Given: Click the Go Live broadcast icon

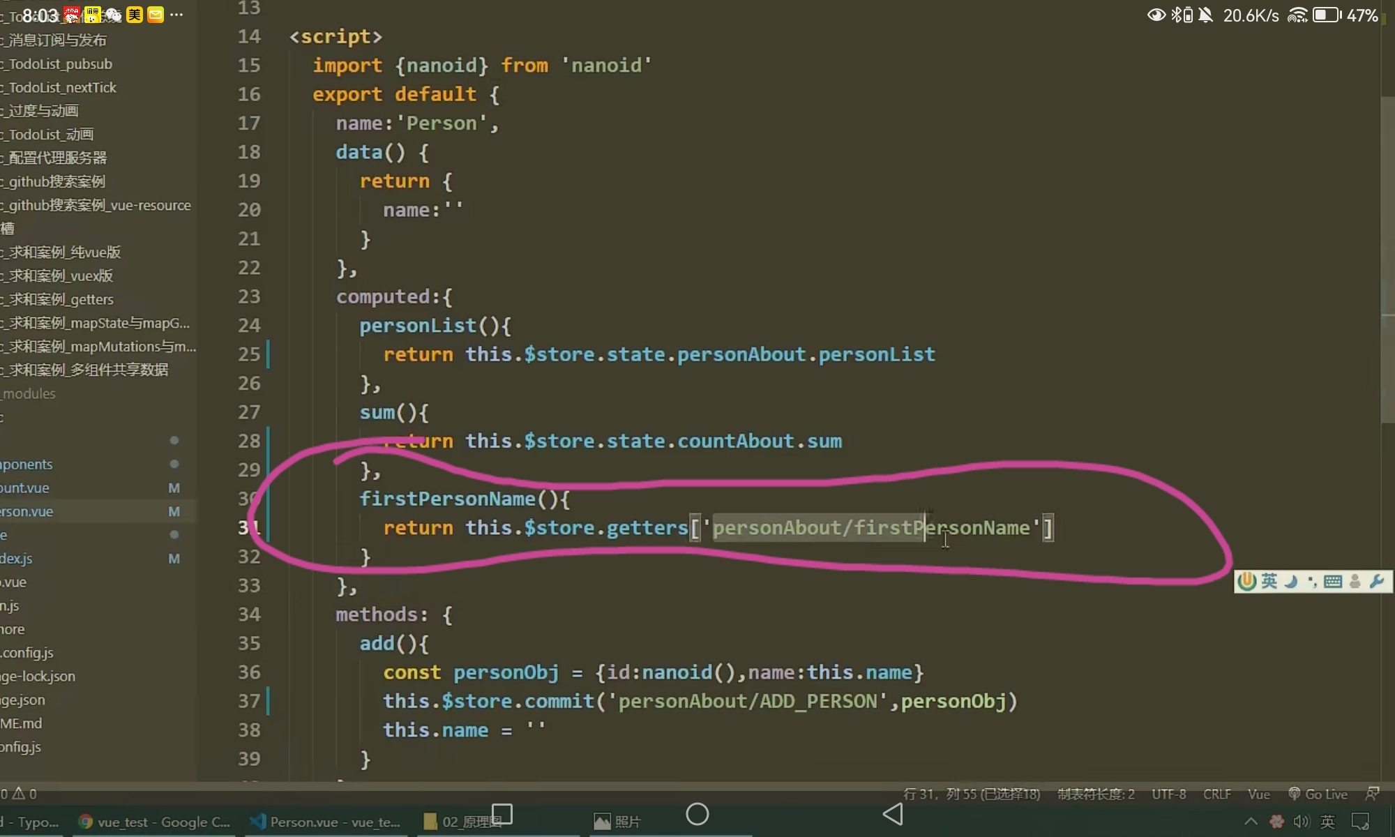Looking at the screenshot, I should 1294,794.
